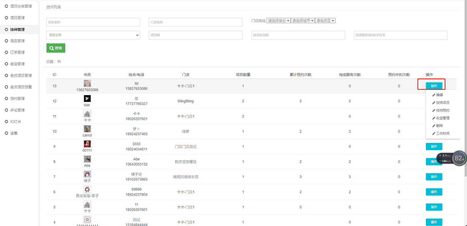This screenshot has width=467, height=226.
Task: Click member avatar in ID 11 row
Action: coord(87,114)
